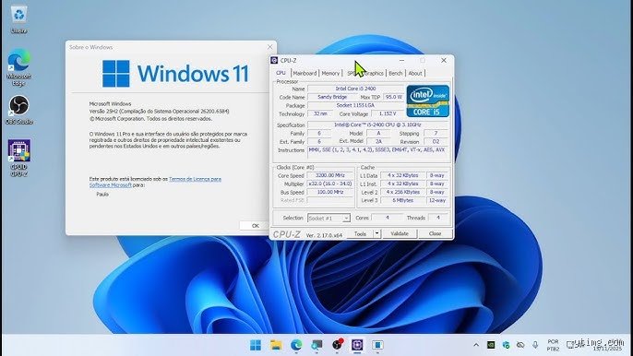Click the Close button in CPU-Z
Viewport: 633px width, 356px height.
click(435, 233)
